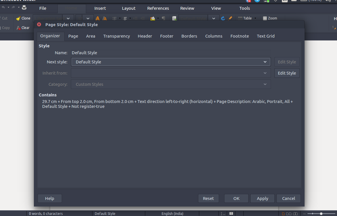Switch to the Area tab
The image size is (337, 216).
pos(91,36)
